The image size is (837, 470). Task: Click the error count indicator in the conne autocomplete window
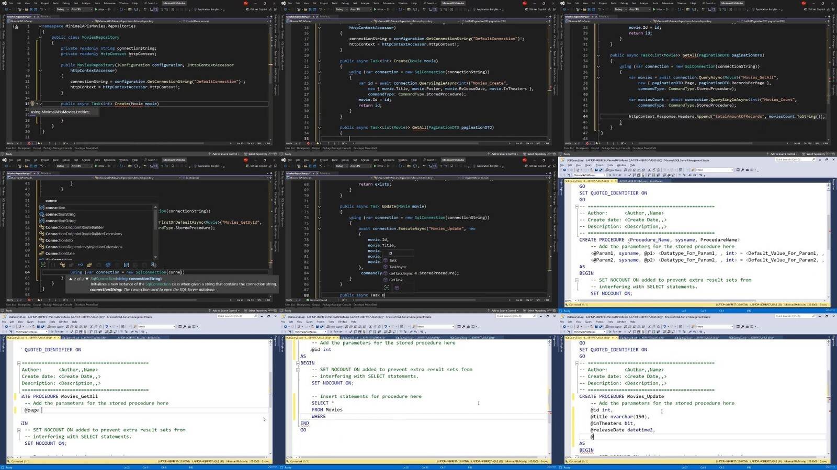click(x=30, y=300)
